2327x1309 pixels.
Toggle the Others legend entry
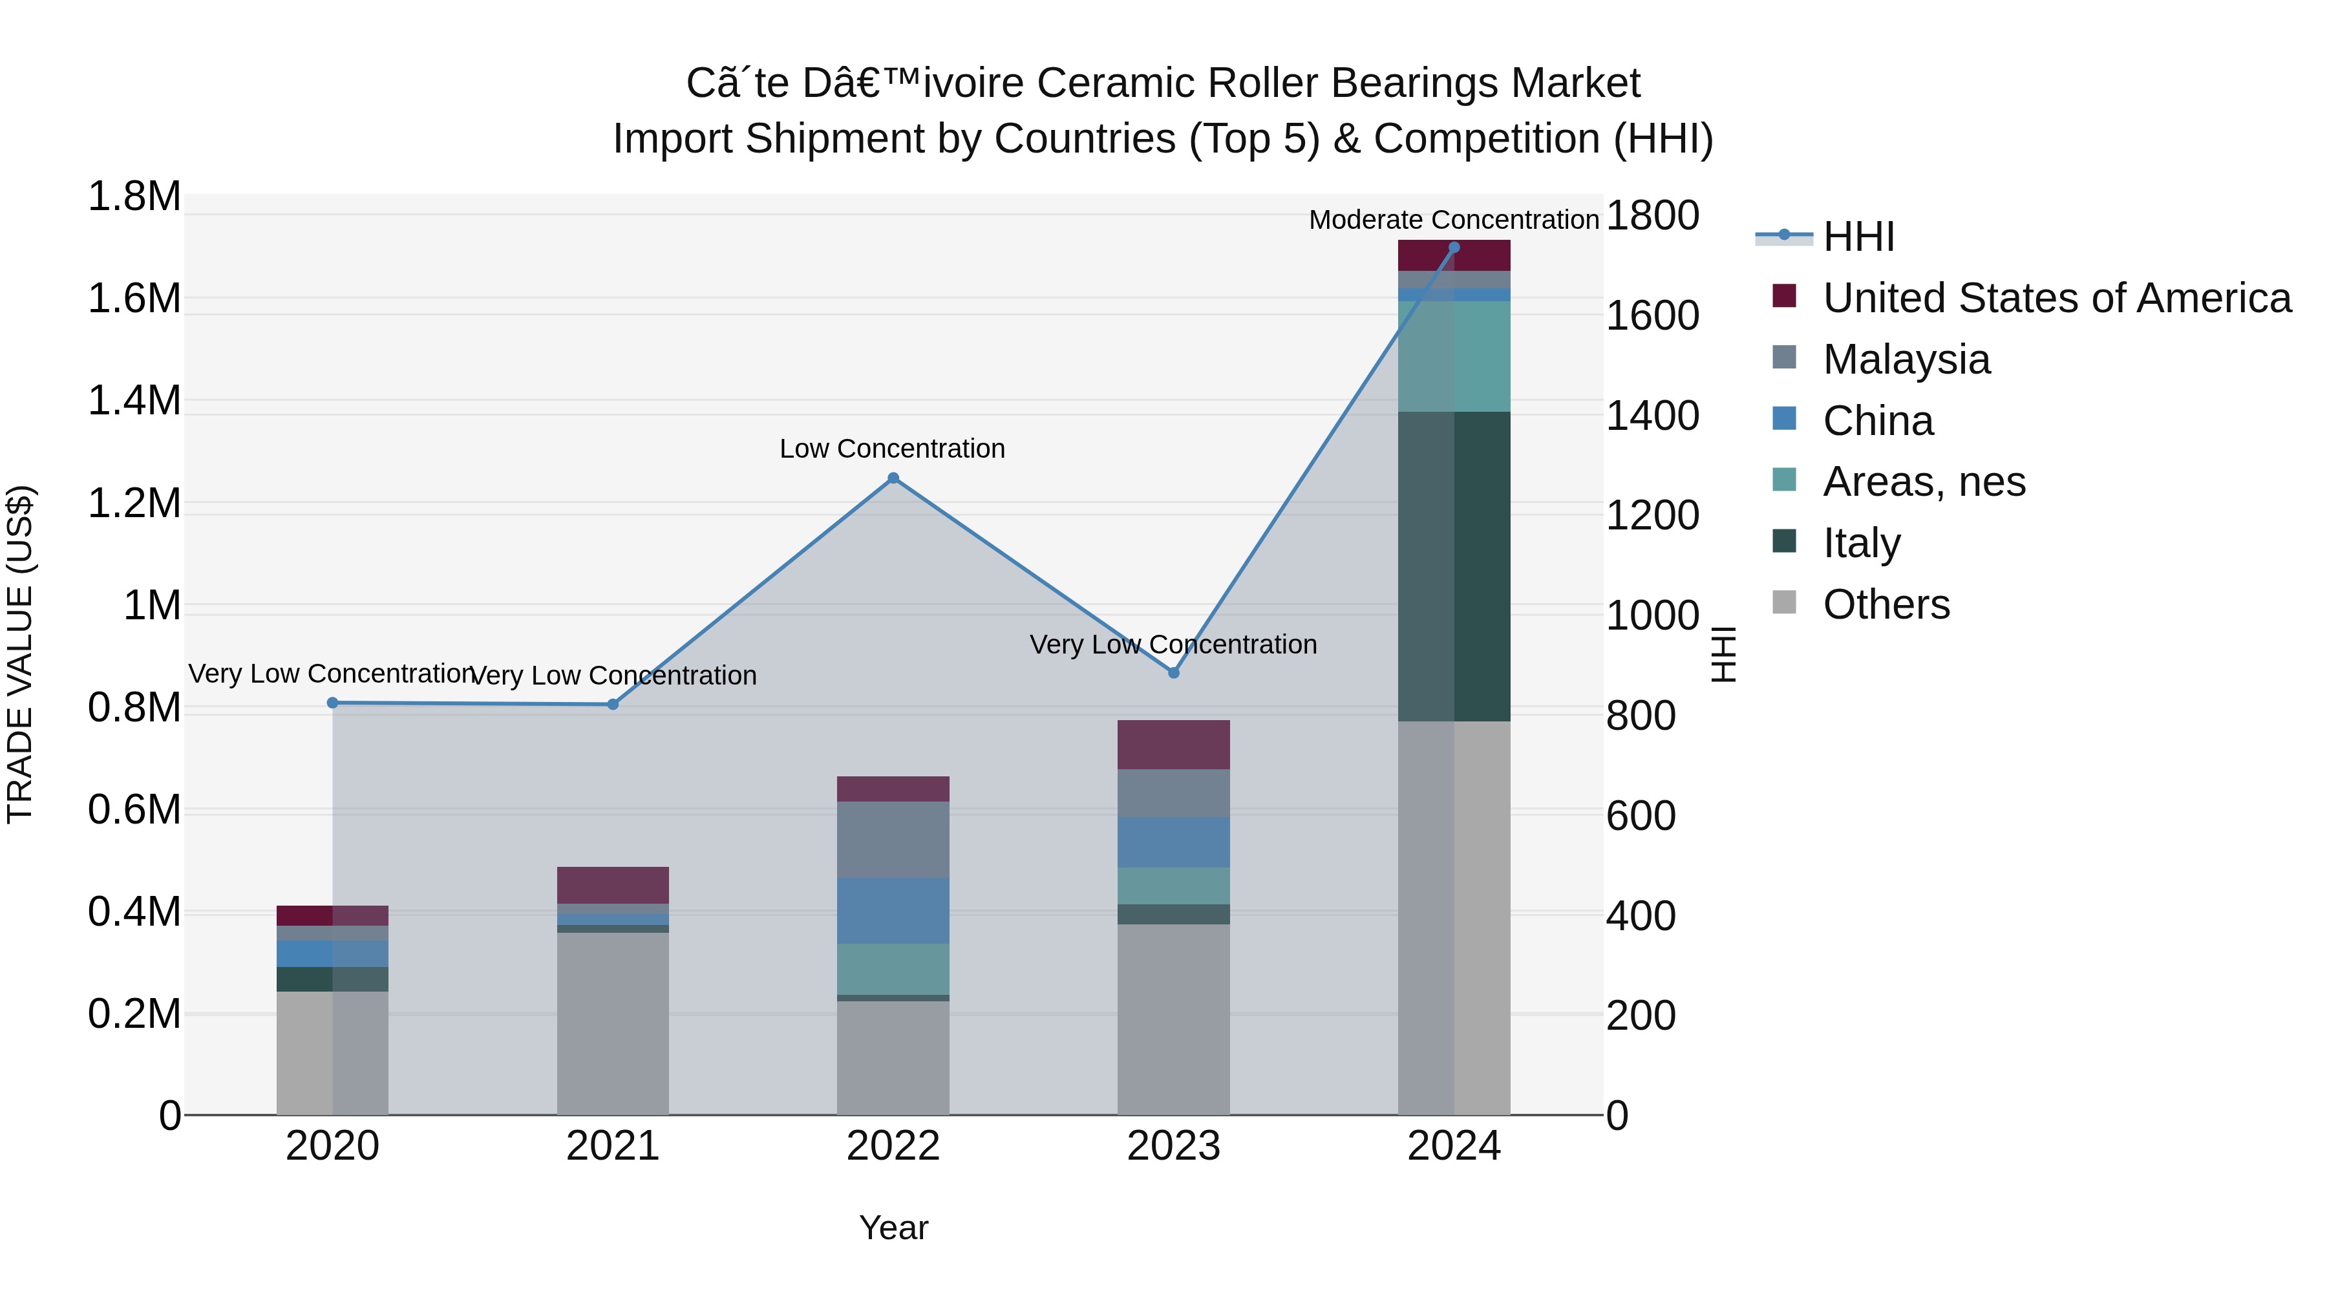[x=1862, y=604]
